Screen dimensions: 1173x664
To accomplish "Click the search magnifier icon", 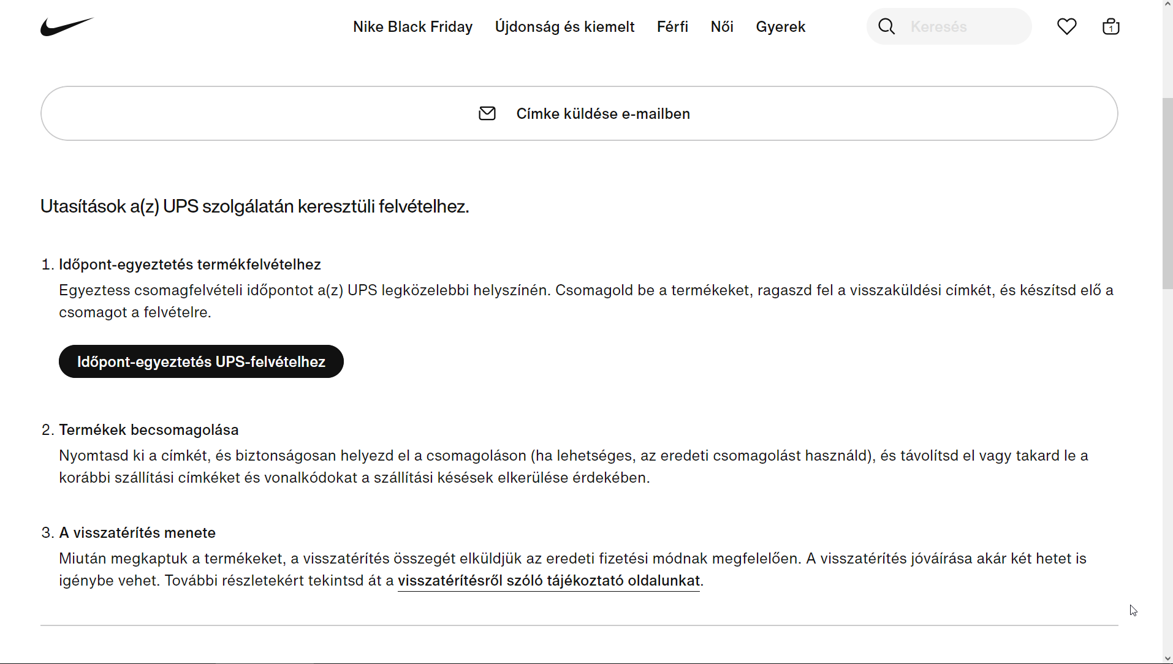I will [886, 26].
